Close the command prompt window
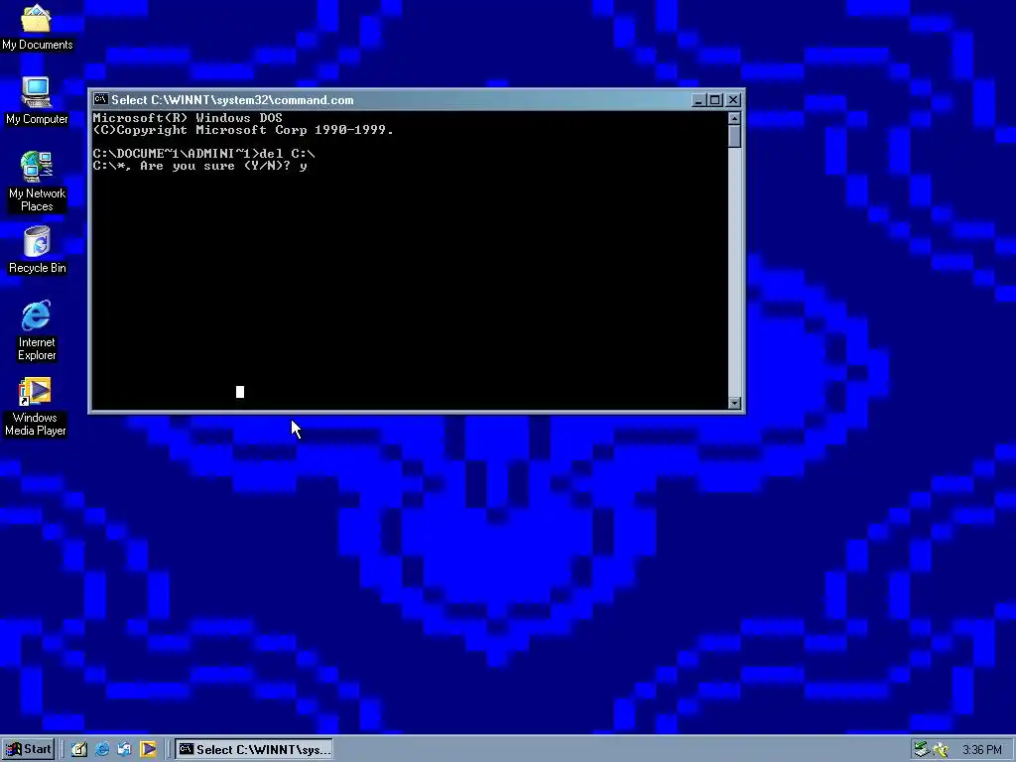The height and width of the screenshot is (762, 1016). (x=733, y=100)
